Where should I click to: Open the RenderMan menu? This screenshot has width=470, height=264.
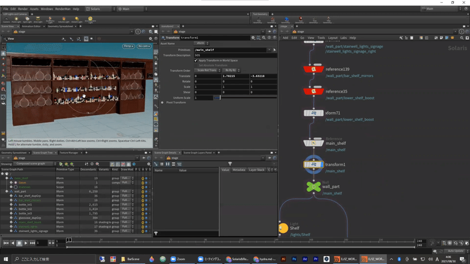[63, 9]
